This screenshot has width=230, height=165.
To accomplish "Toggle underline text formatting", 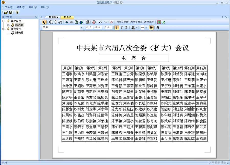I will tap(126, 28).
